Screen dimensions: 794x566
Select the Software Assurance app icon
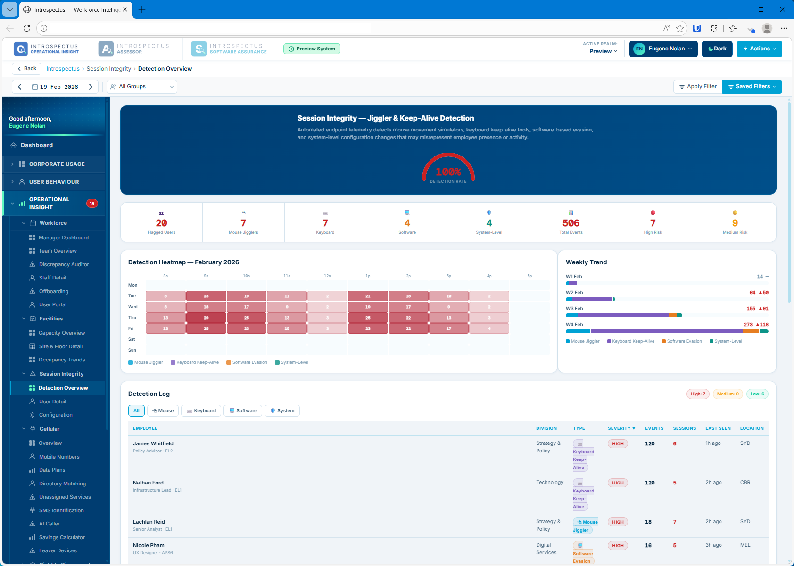click(198, 48)
